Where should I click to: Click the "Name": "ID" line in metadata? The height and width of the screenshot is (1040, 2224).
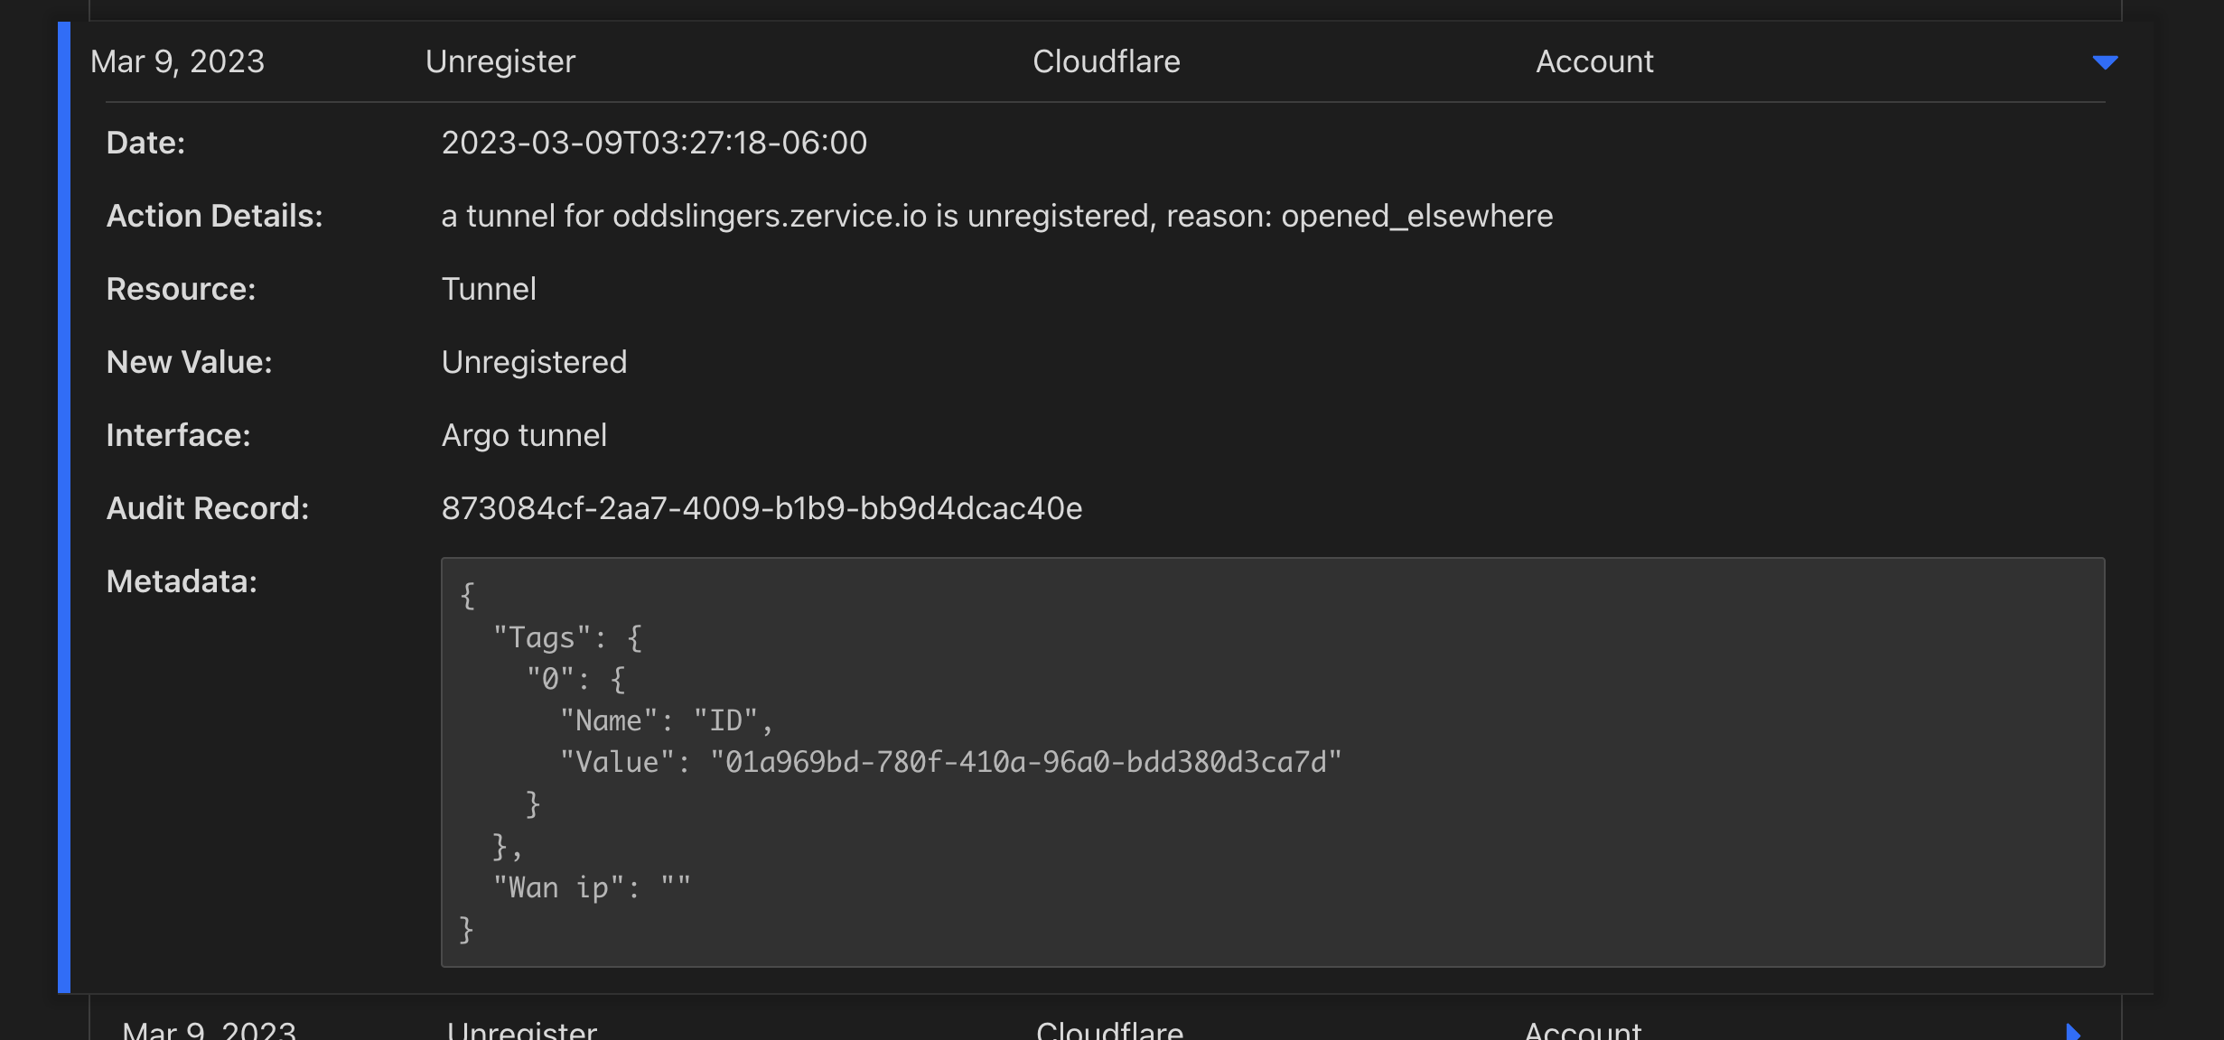666,721
